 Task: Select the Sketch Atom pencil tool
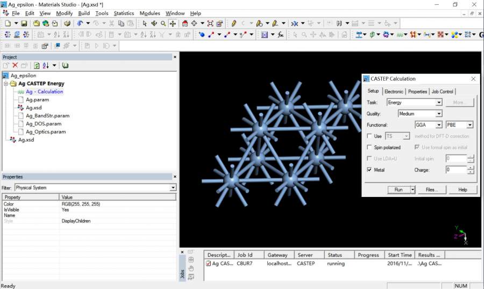234,24
